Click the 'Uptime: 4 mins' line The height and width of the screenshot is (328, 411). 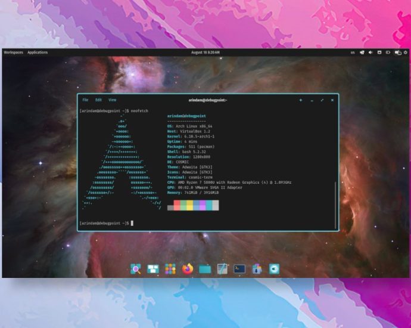point(182,141)
